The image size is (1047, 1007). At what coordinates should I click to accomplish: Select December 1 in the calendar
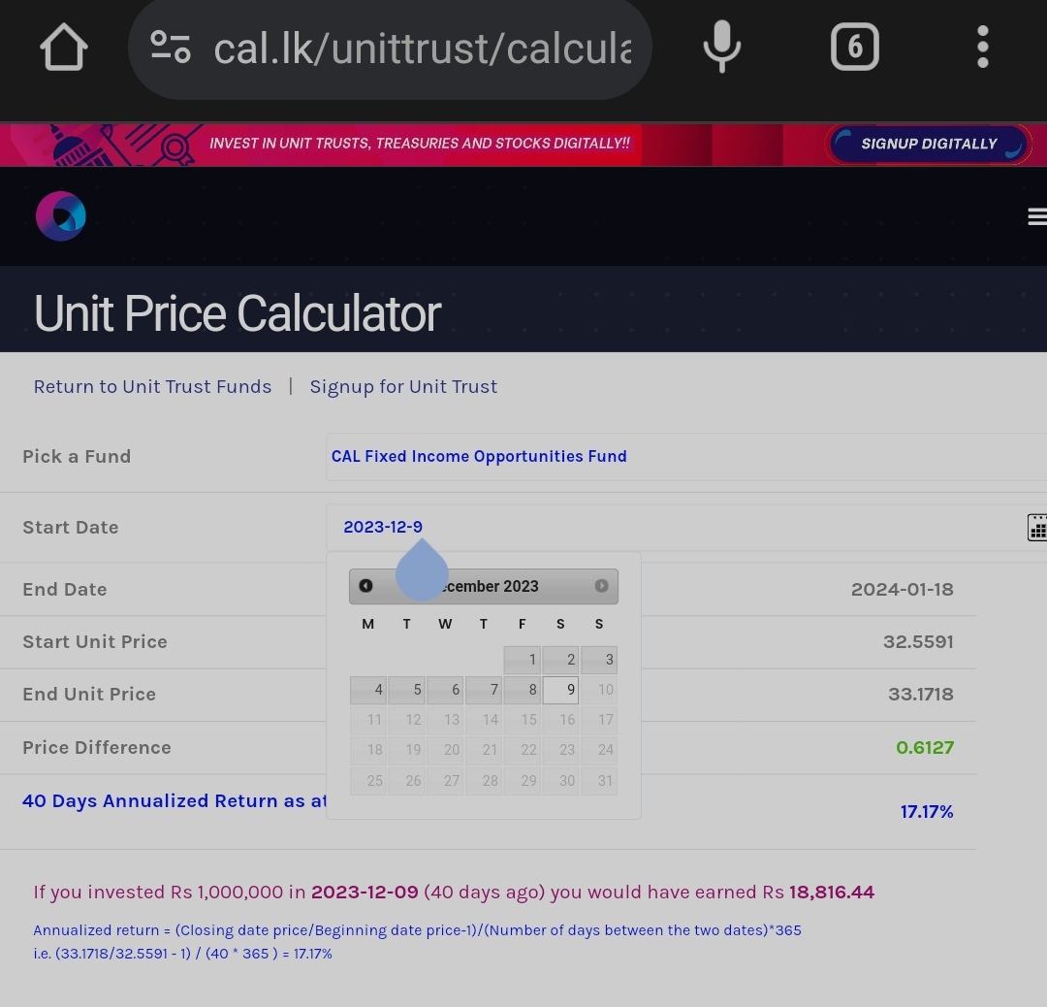tap(523, 660)
